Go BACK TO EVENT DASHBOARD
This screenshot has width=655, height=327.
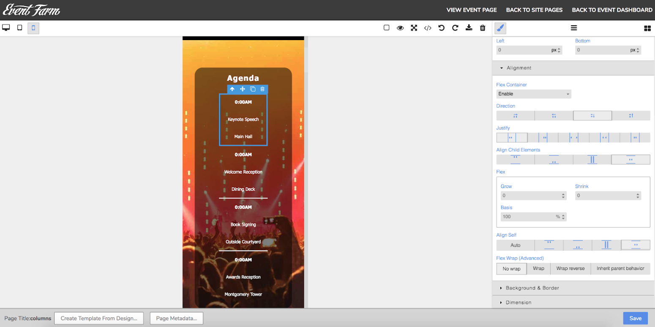coord(612,10)
